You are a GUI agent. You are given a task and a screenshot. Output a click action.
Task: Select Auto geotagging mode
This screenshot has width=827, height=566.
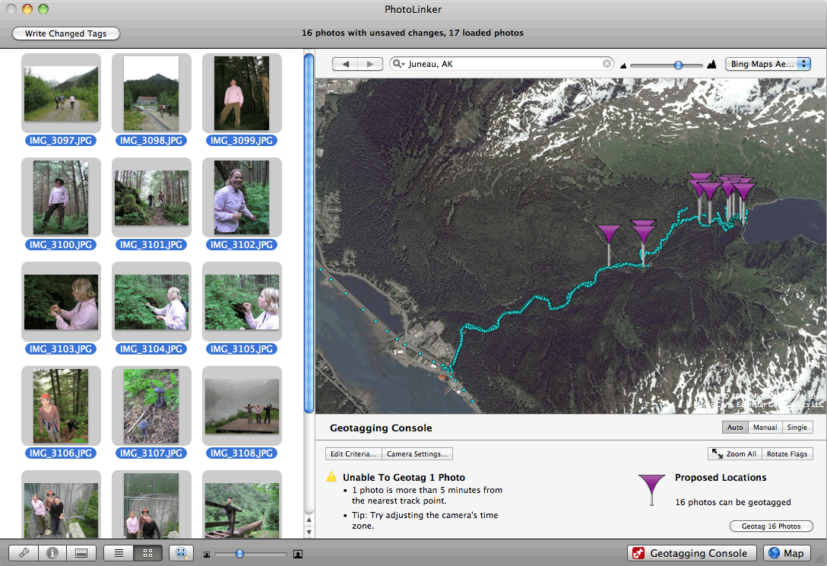coord(735,427)
